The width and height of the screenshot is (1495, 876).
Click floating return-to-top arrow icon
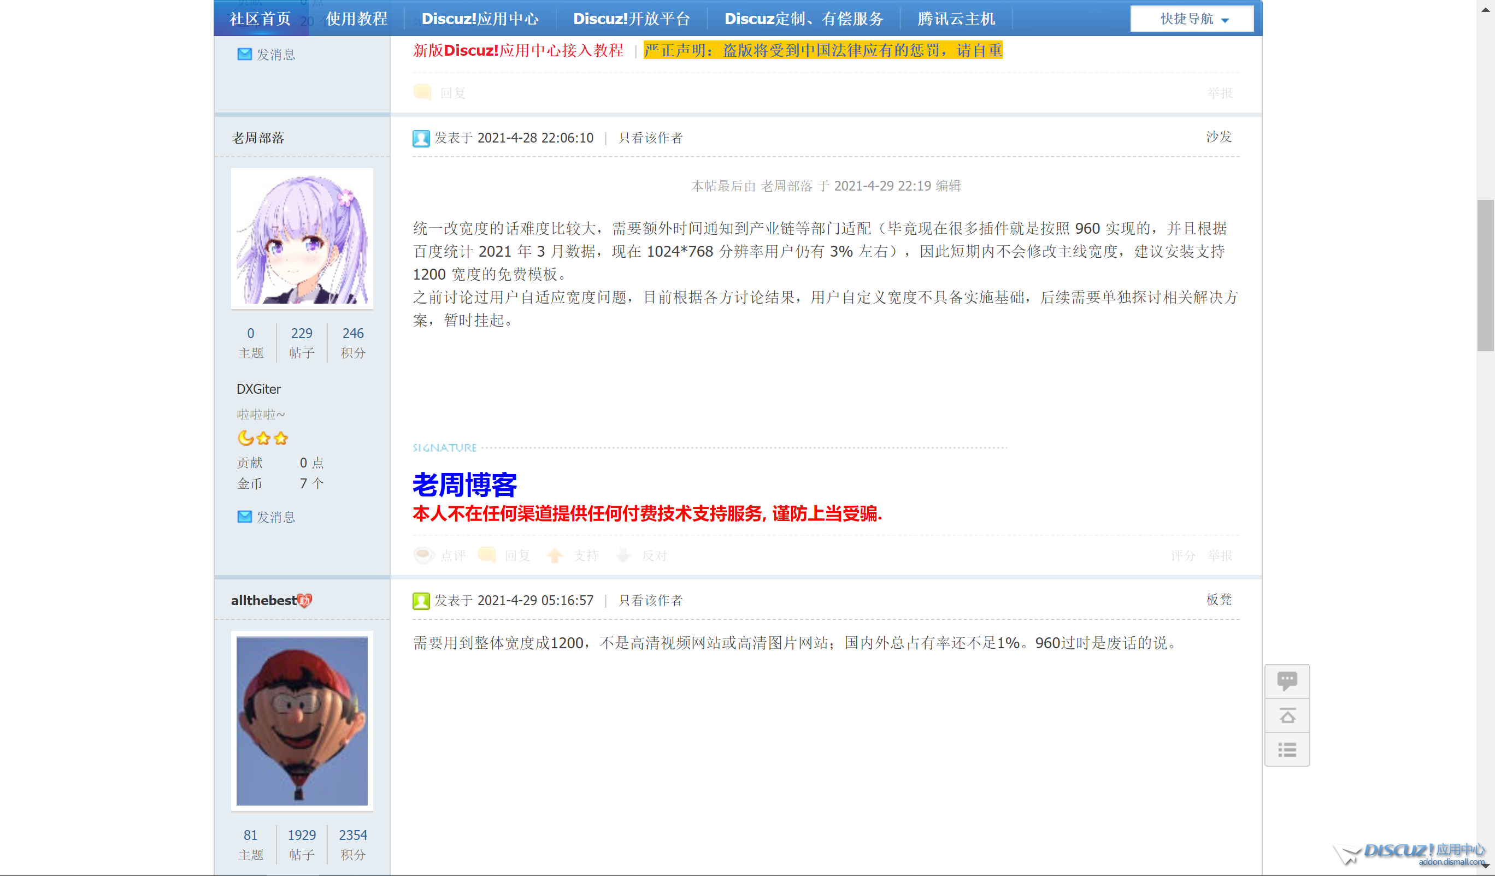[1287, 717]
